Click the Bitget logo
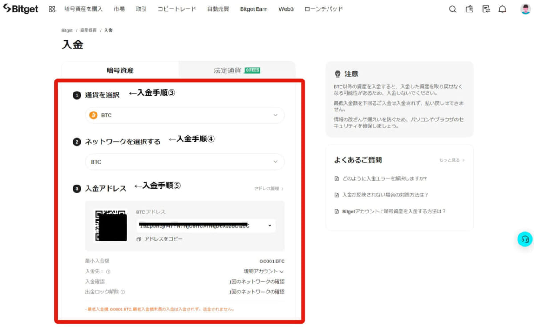 [20, 9]
